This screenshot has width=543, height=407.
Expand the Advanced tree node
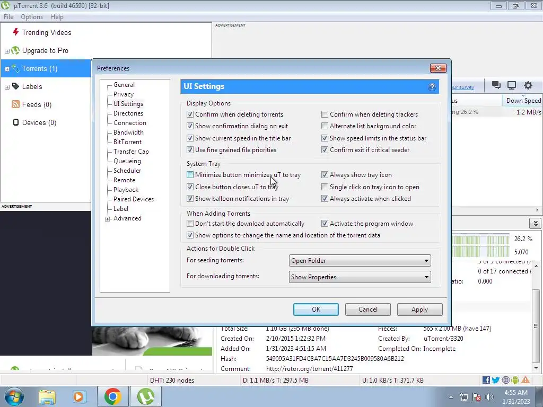point(107,219)
